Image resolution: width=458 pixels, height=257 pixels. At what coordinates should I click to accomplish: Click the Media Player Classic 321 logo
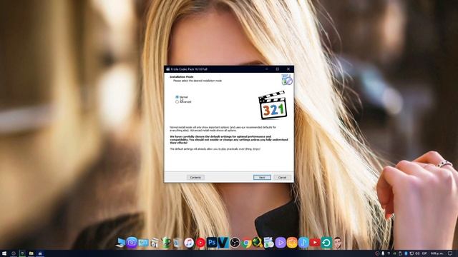(273, 105)
